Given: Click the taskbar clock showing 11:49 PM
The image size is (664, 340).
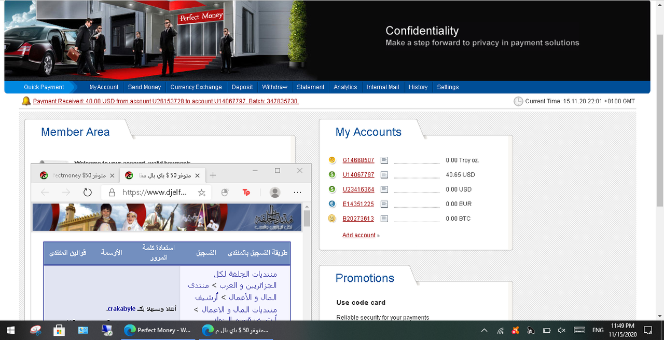Looking at the screenshot, I should point(623,330).
